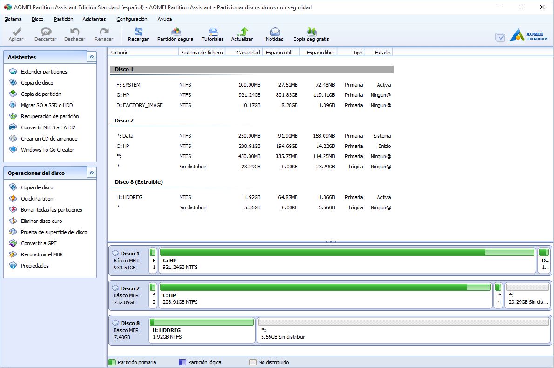Launch Windows To Go Creator
This screenshot has width=554, height=368.
coord(47,150)
